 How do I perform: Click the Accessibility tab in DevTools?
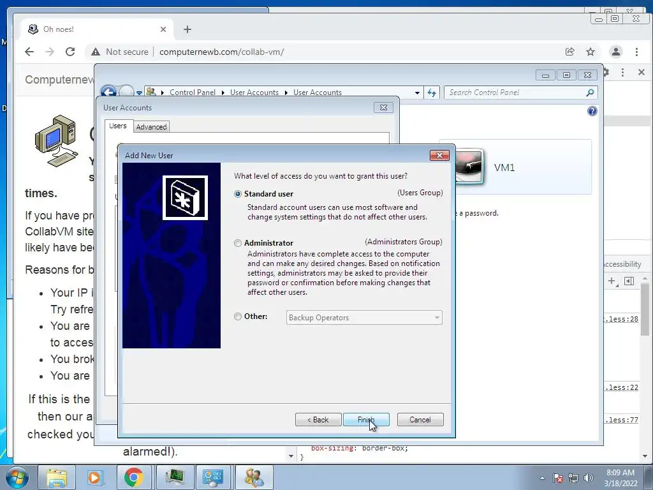click(x=622, y=264)
